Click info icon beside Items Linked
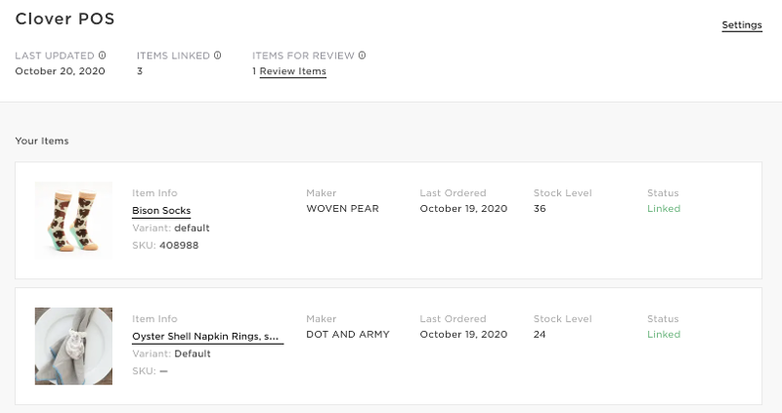This screenshot has width=782, height=413. 217,56
